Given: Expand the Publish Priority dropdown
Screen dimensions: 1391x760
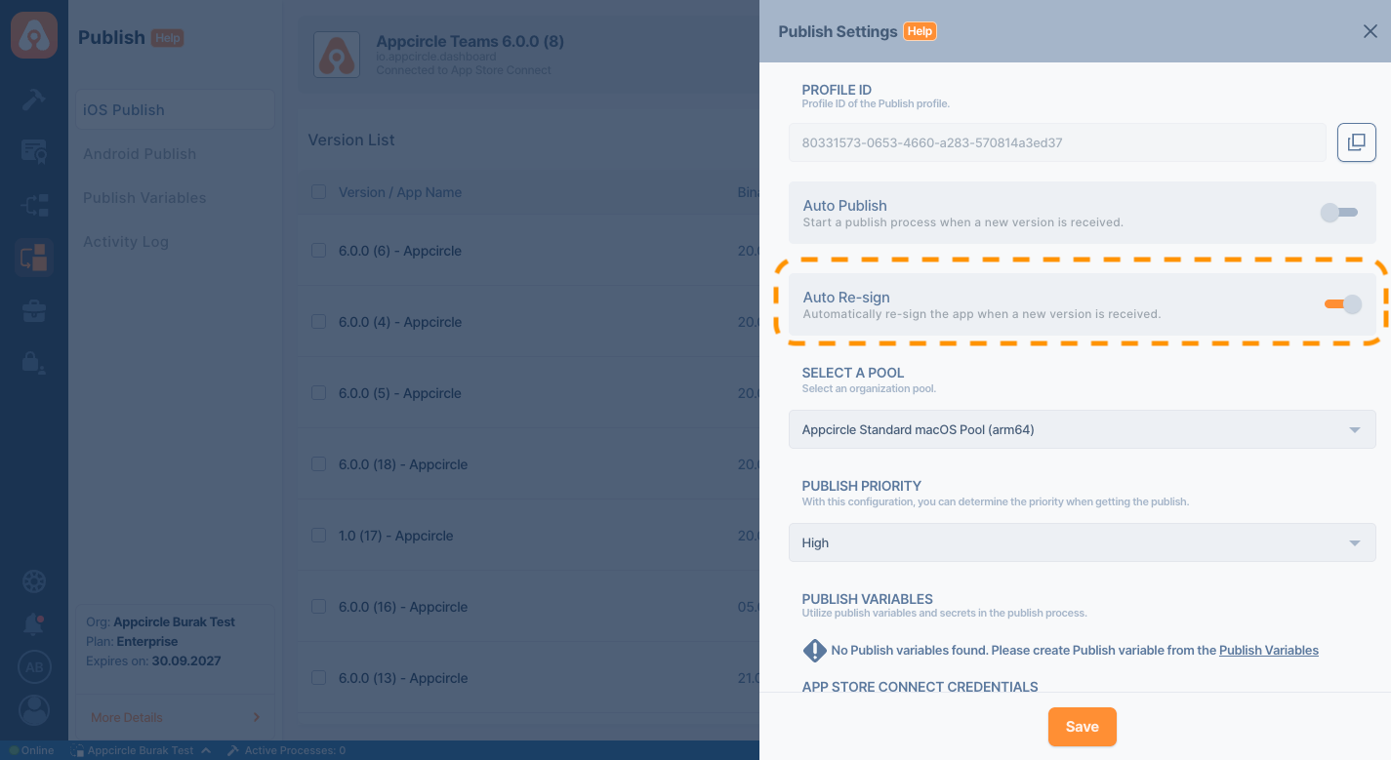Looking at the screenshot, I should 1082,542.
